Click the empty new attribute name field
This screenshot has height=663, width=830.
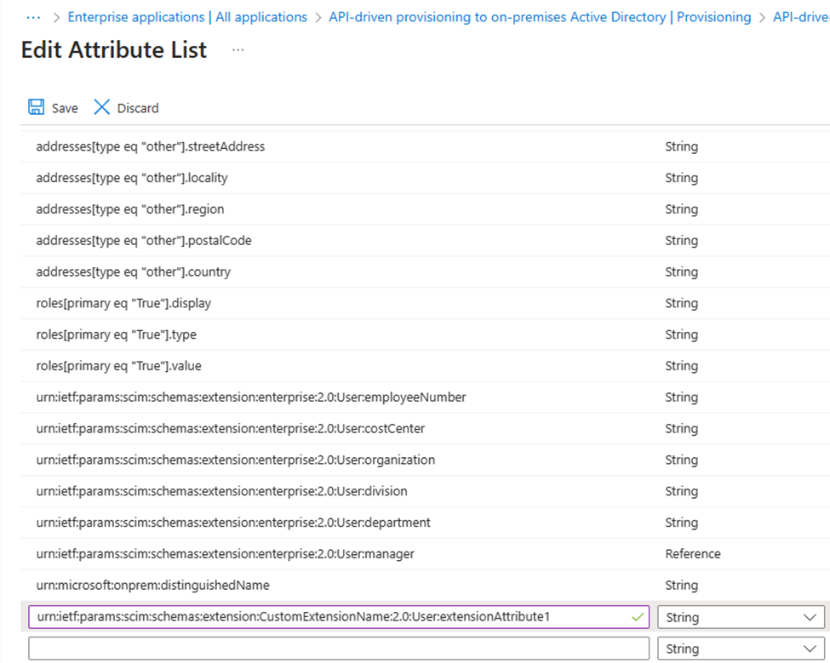(339, 649)
